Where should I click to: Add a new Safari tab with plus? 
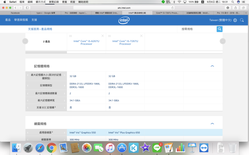246,13
